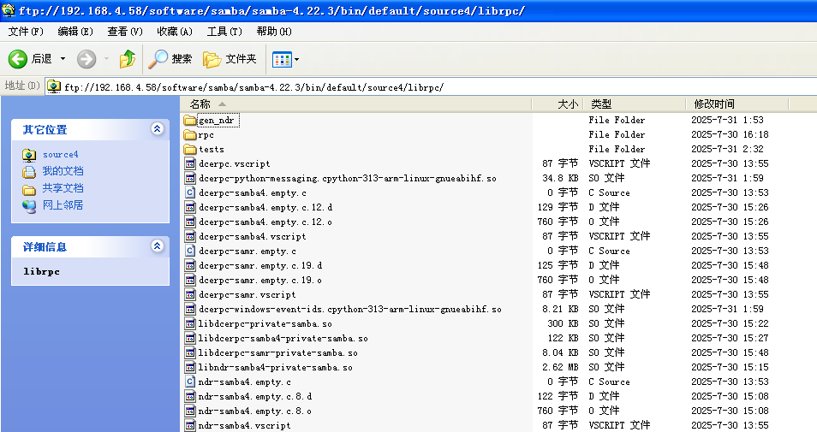Image resolution: width=817 pixels, height=432 pixels.
Task: Click the librpc label in details panel
Action: pos(42,272)
